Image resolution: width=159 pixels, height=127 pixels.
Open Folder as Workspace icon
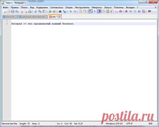pos(116,11)
